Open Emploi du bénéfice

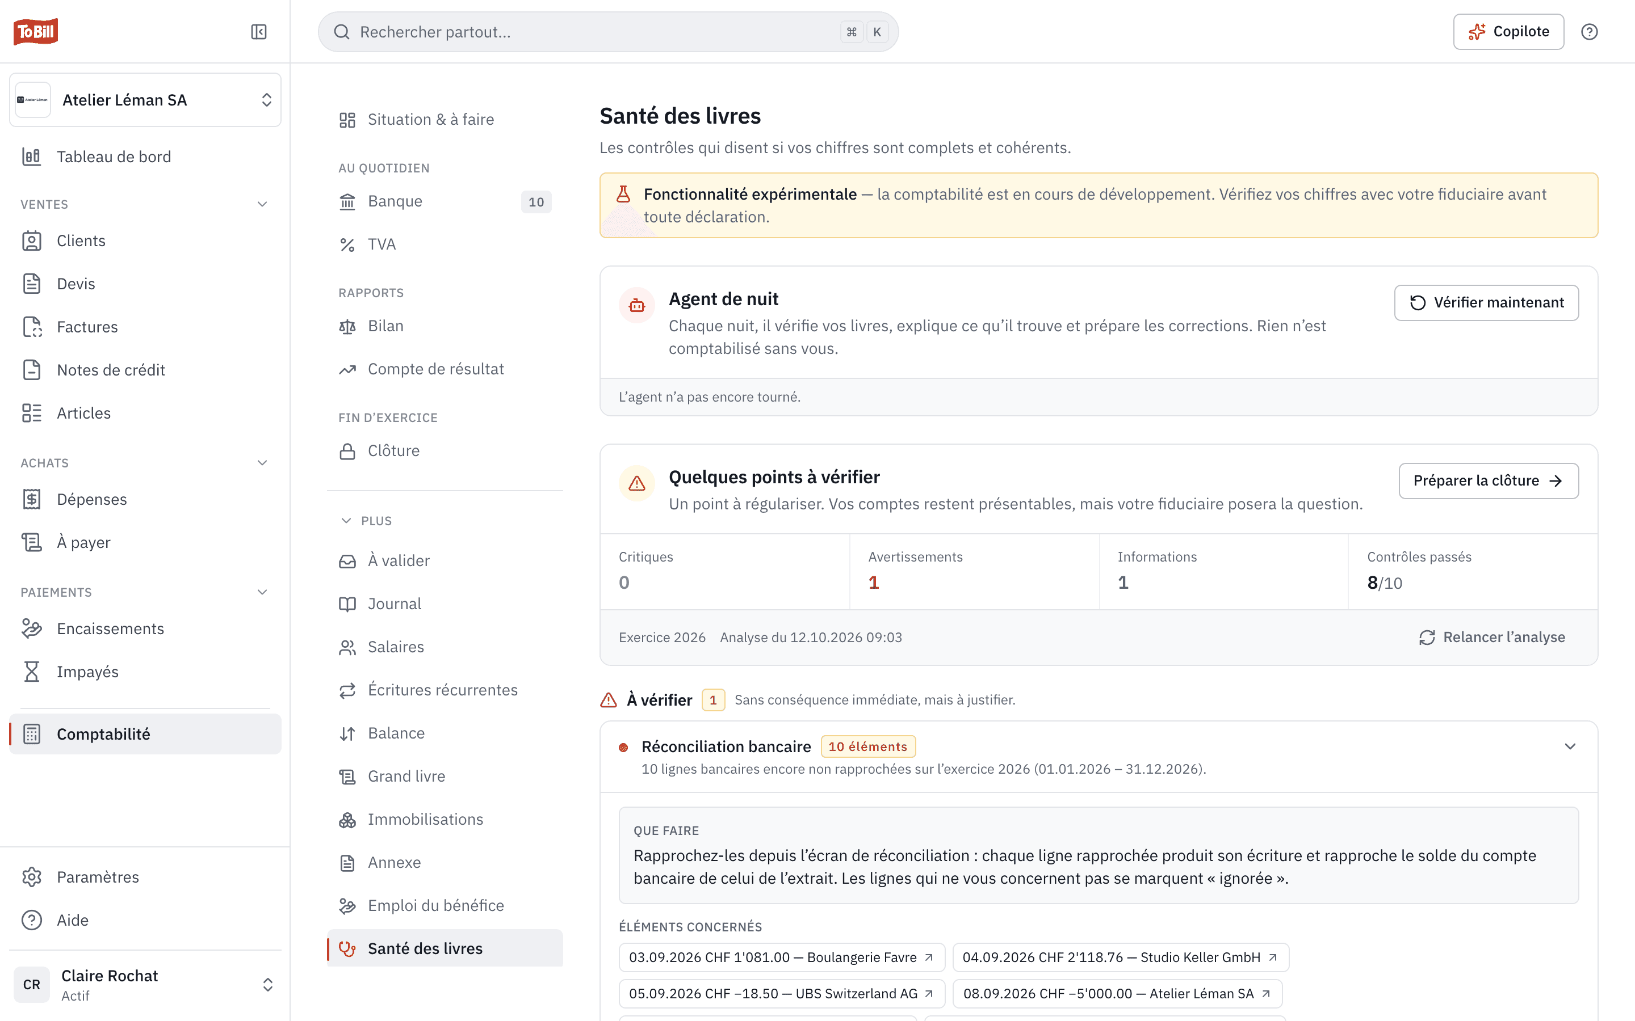click(445, 905)
